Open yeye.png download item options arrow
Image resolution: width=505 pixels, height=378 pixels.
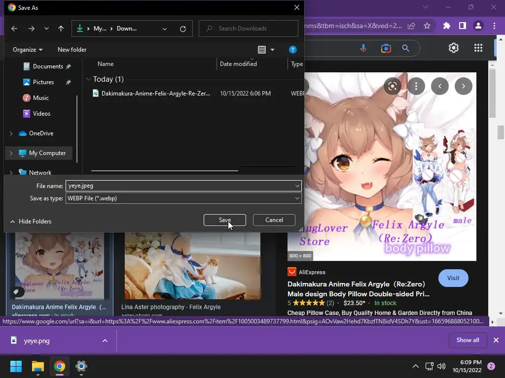click(105, 341)
